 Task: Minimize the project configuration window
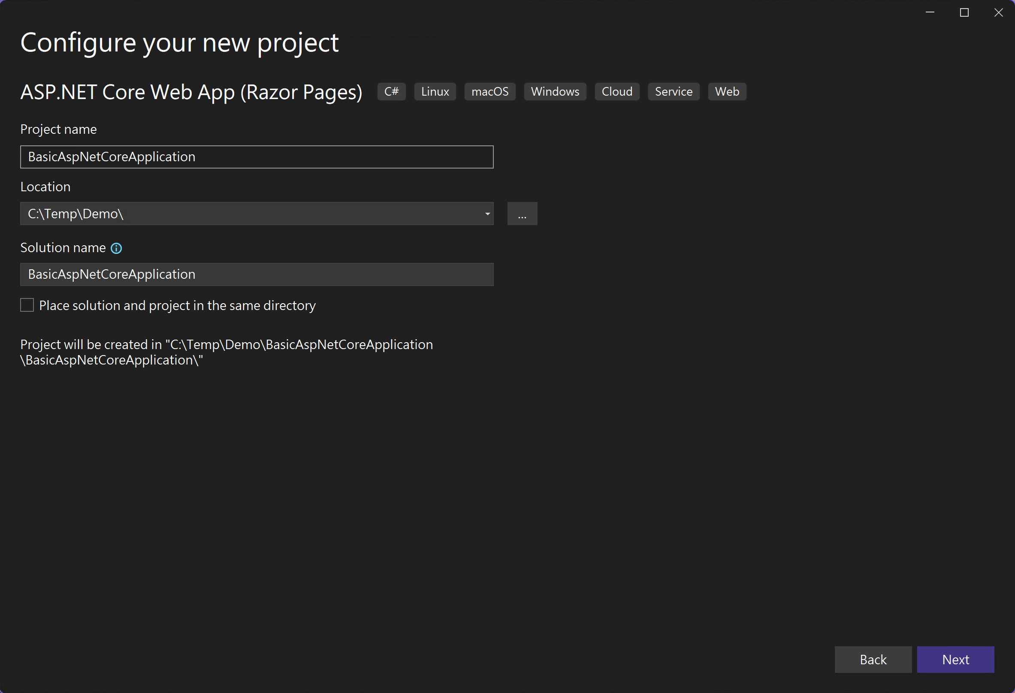930,12
